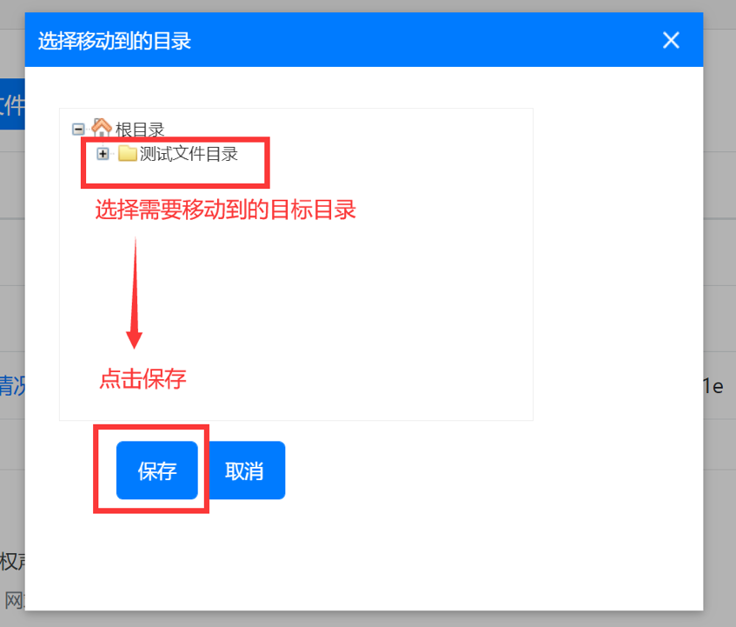The width and height of the screenshot is (736, 627).
Task: Click the partially hidden blue button at left edge
Action: point(11,104)
